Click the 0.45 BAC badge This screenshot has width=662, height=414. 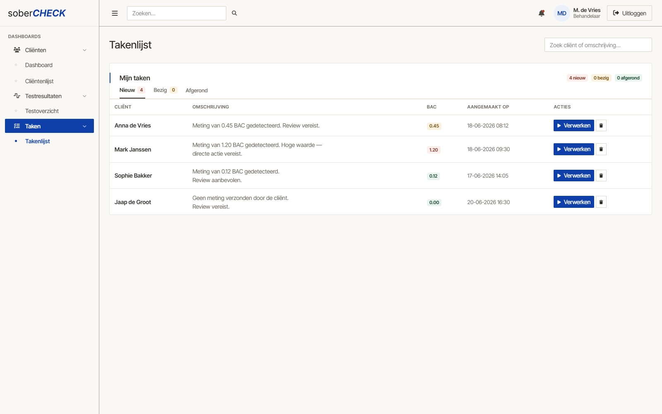[434, 126]
